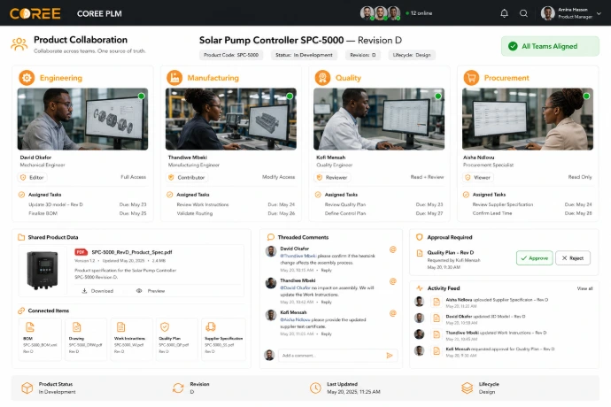The width and height of the screenshot is (611, 407).
Task: Select the Quality award ribbon icon
Action: (322, 78)
